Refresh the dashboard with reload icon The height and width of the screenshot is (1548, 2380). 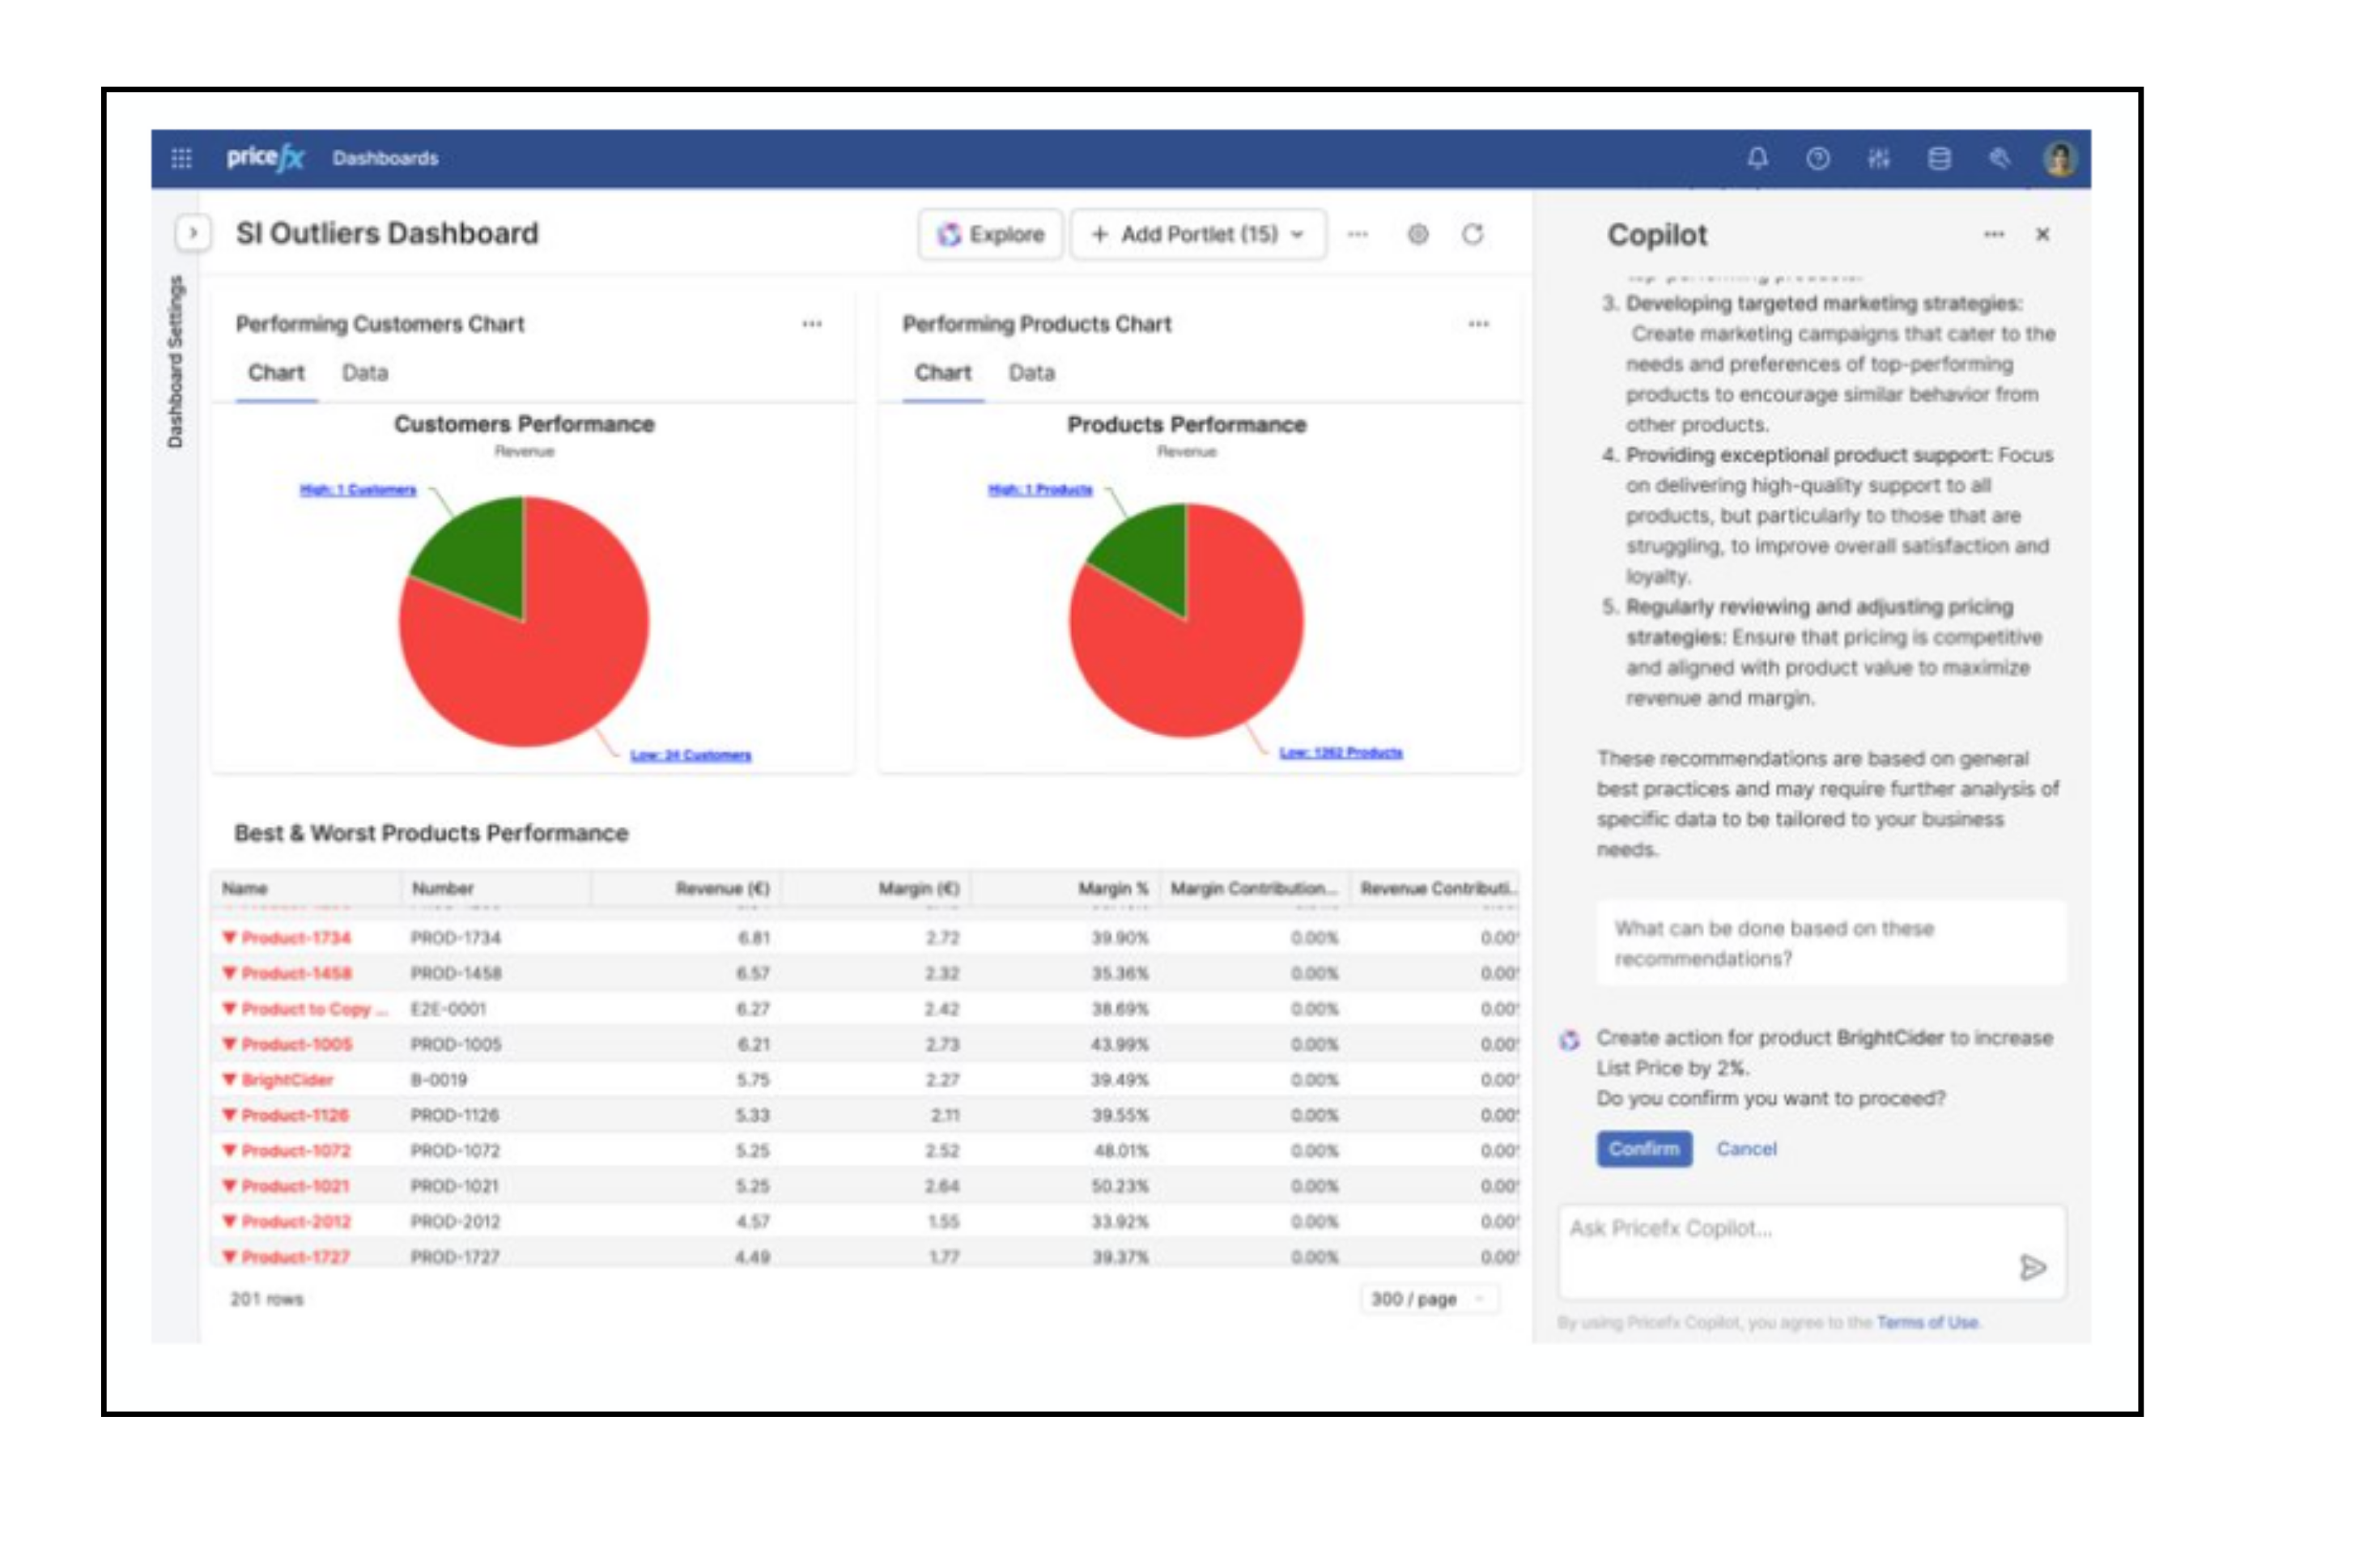1472,234
